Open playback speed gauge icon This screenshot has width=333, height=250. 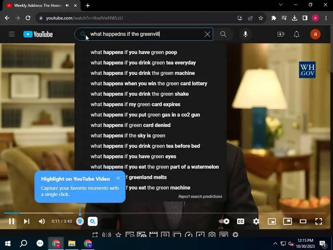point(189,235)
